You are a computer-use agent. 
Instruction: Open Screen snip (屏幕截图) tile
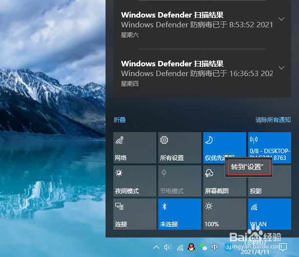[x=224, y=181]
